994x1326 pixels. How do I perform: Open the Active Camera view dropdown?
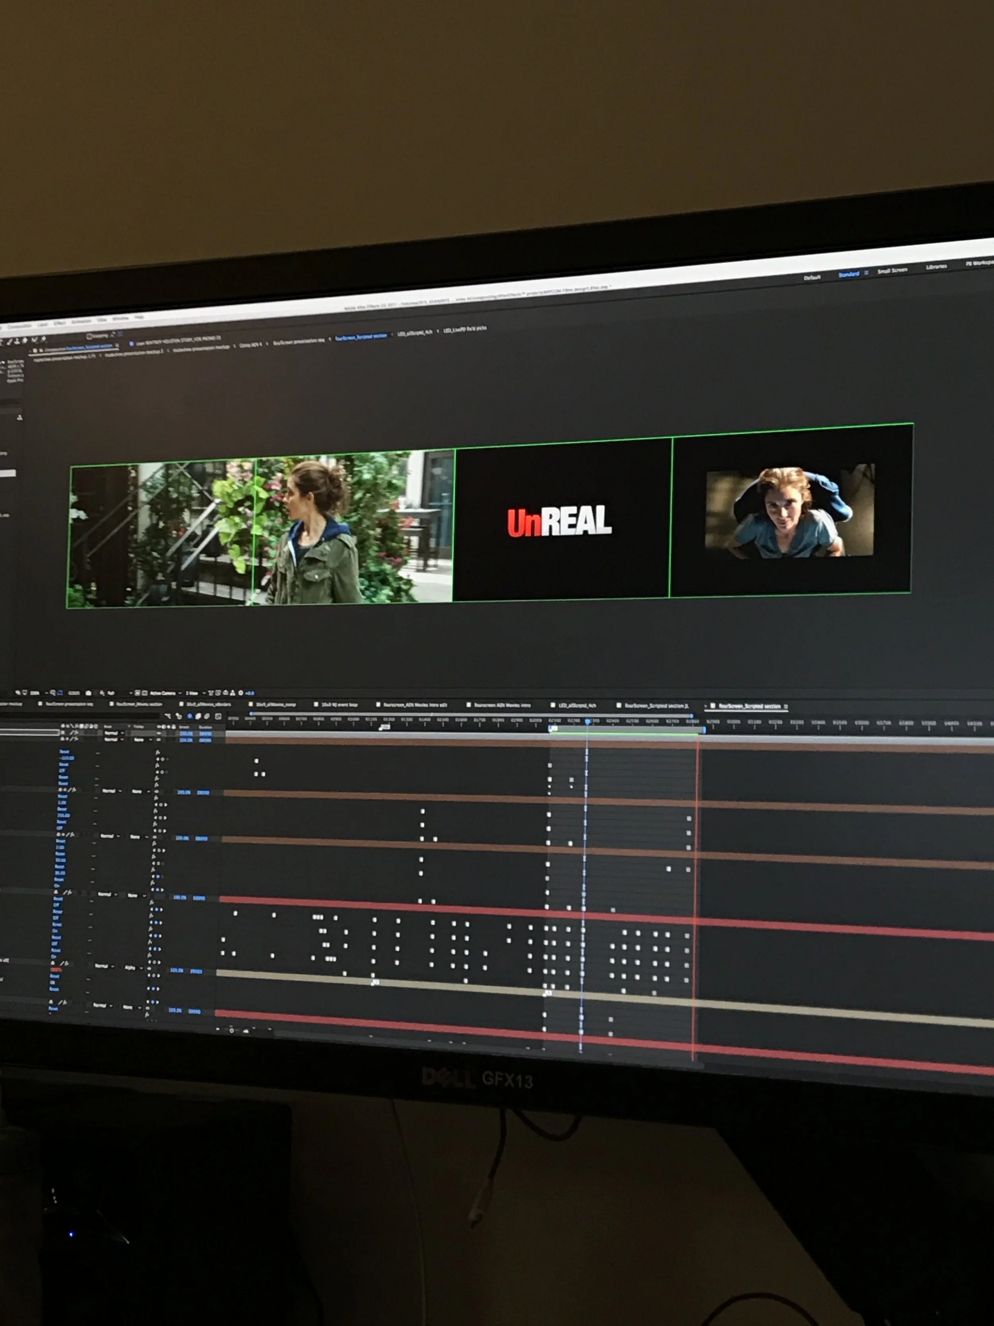coord(166,693)
